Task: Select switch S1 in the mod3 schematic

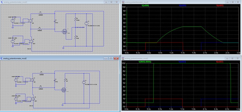Action: pos(31,21)
